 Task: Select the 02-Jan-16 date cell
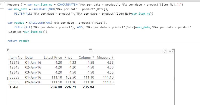33,67
